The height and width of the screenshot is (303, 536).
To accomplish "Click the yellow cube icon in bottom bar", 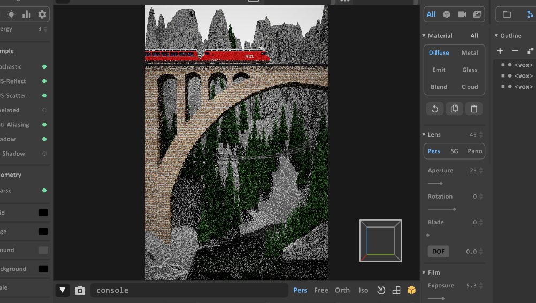I will (411, 290).
